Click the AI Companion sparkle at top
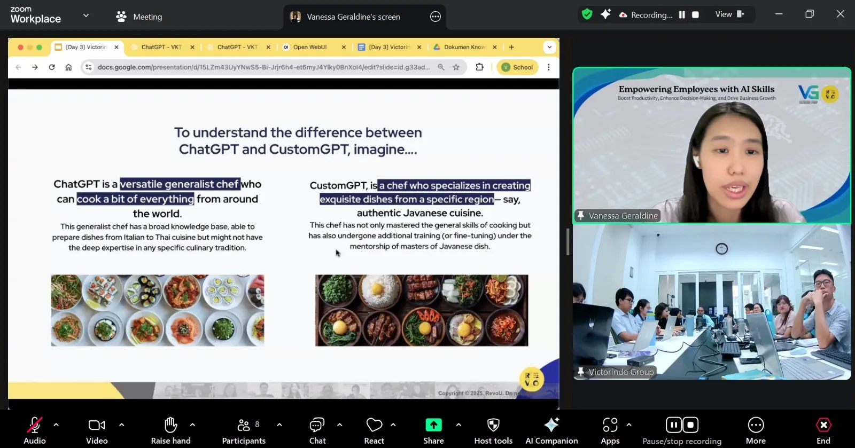This screenshot has height=448, width=855. click(x=605, y=14)
